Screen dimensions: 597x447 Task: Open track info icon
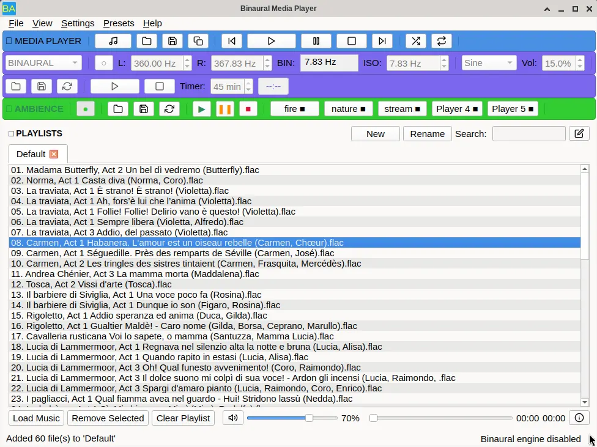click(579, 418)
